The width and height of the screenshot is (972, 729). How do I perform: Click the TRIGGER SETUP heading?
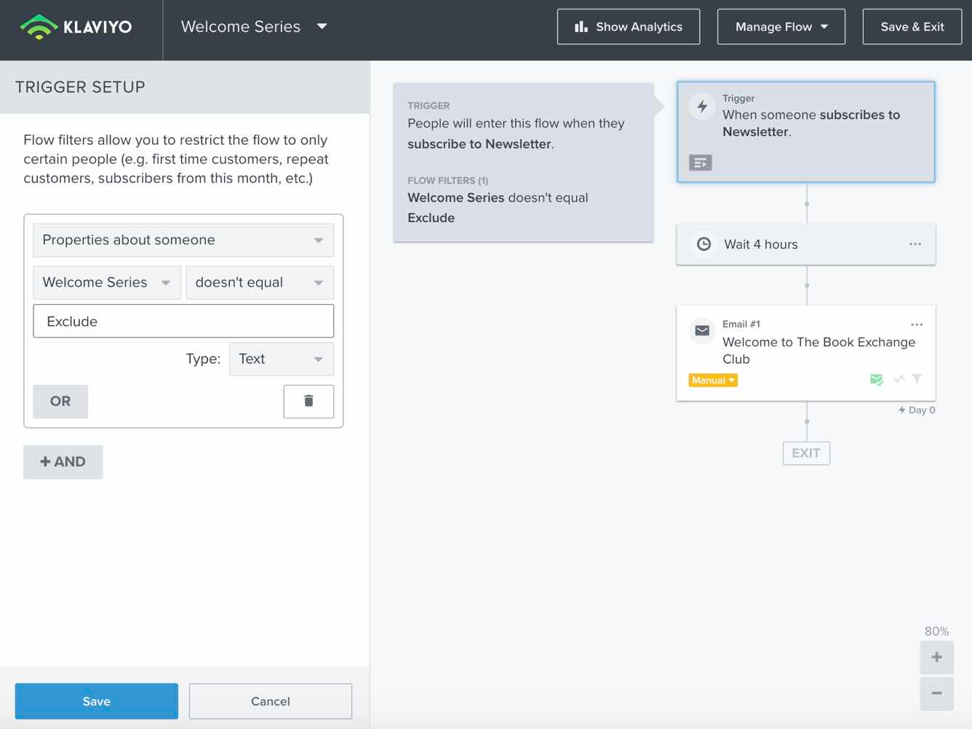point(80,87)
